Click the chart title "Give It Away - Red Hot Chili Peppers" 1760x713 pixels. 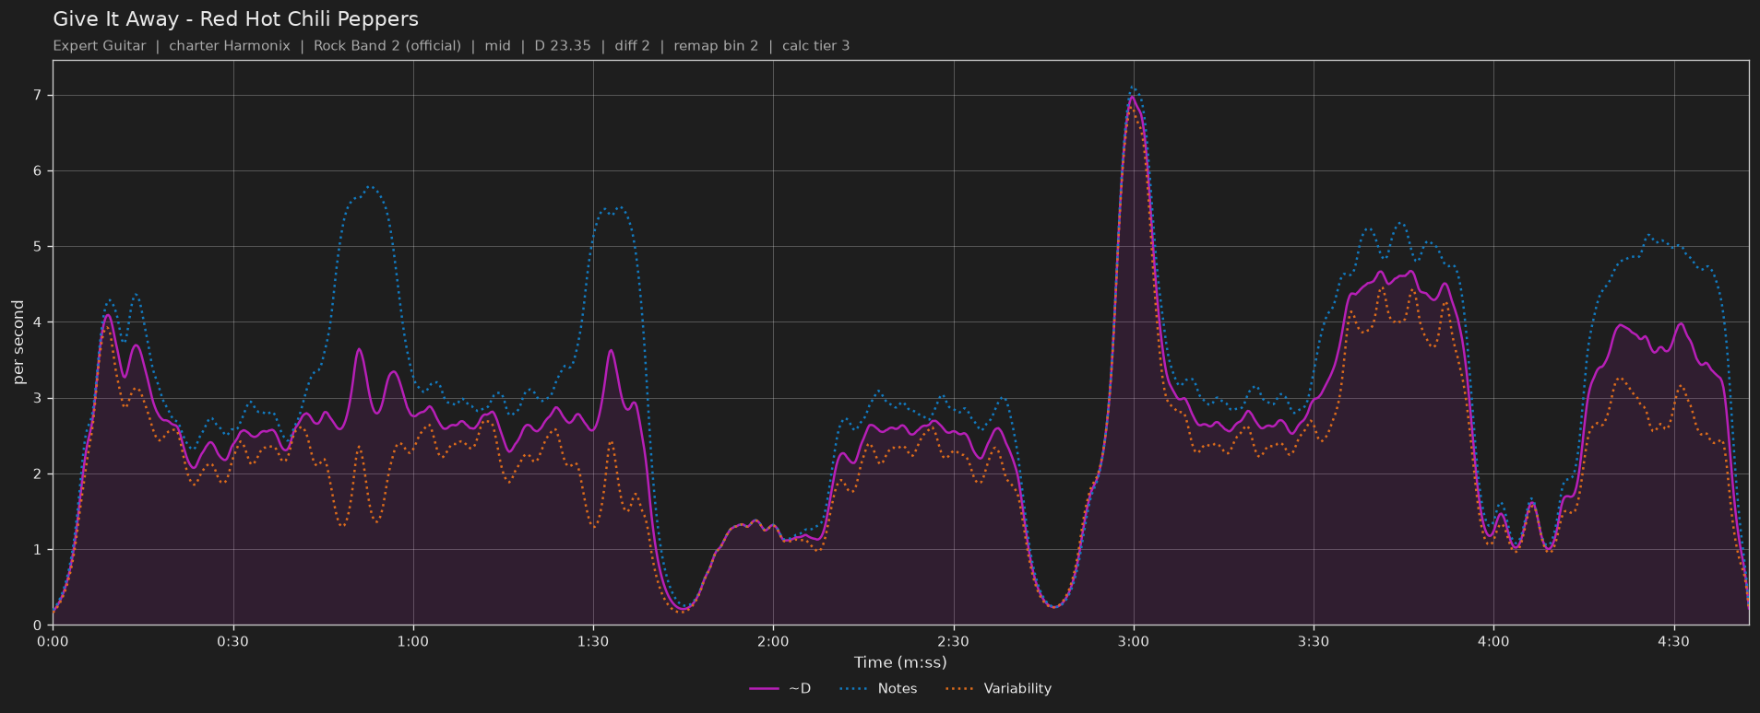tap(235, 19)
